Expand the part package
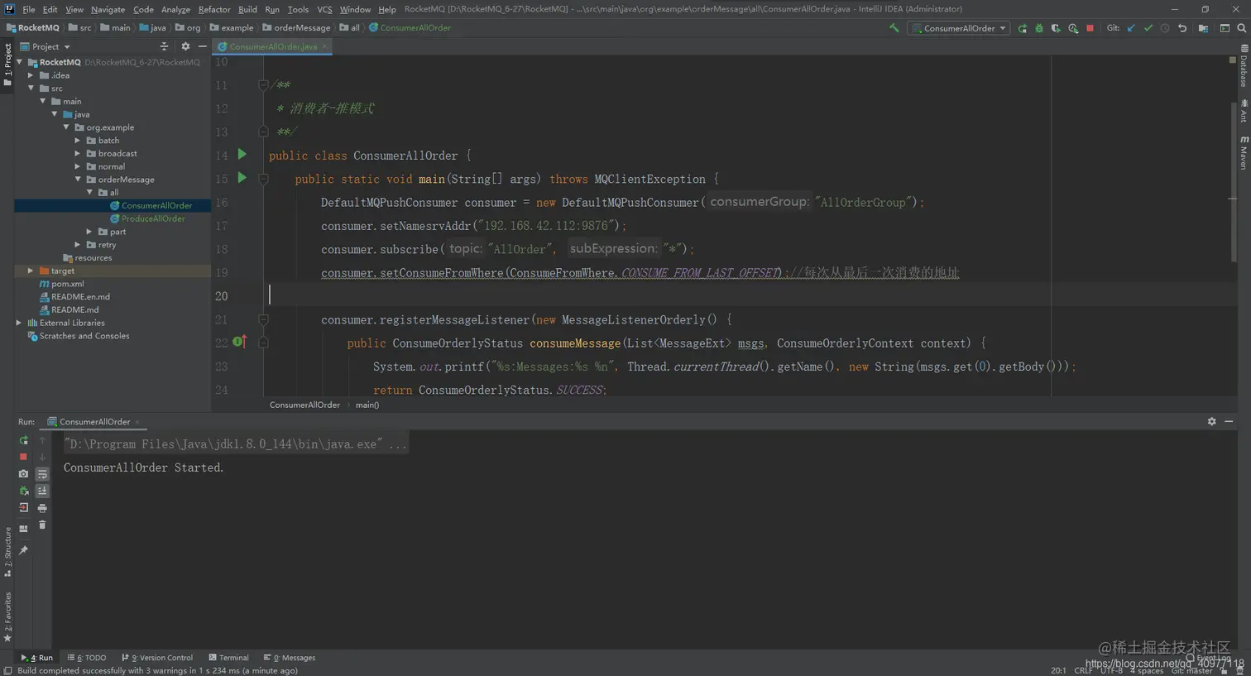The width and height of the screenshot is (1251, 676). pyautogui.click(x=89, y=232)
